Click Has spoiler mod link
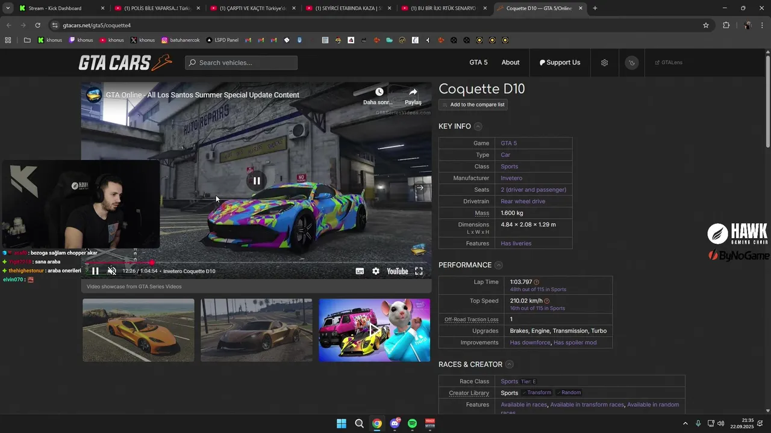 [x=575, y=343]
